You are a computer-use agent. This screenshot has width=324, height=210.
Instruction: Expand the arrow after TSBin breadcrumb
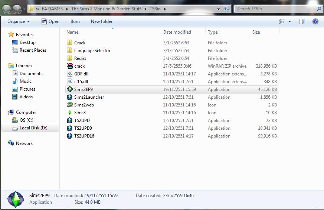[165, 9]
